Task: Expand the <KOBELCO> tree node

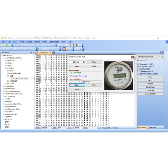Action: (x=8, y=81)
